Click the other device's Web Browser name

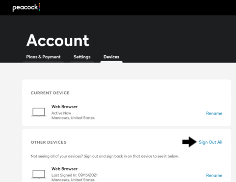64,169
